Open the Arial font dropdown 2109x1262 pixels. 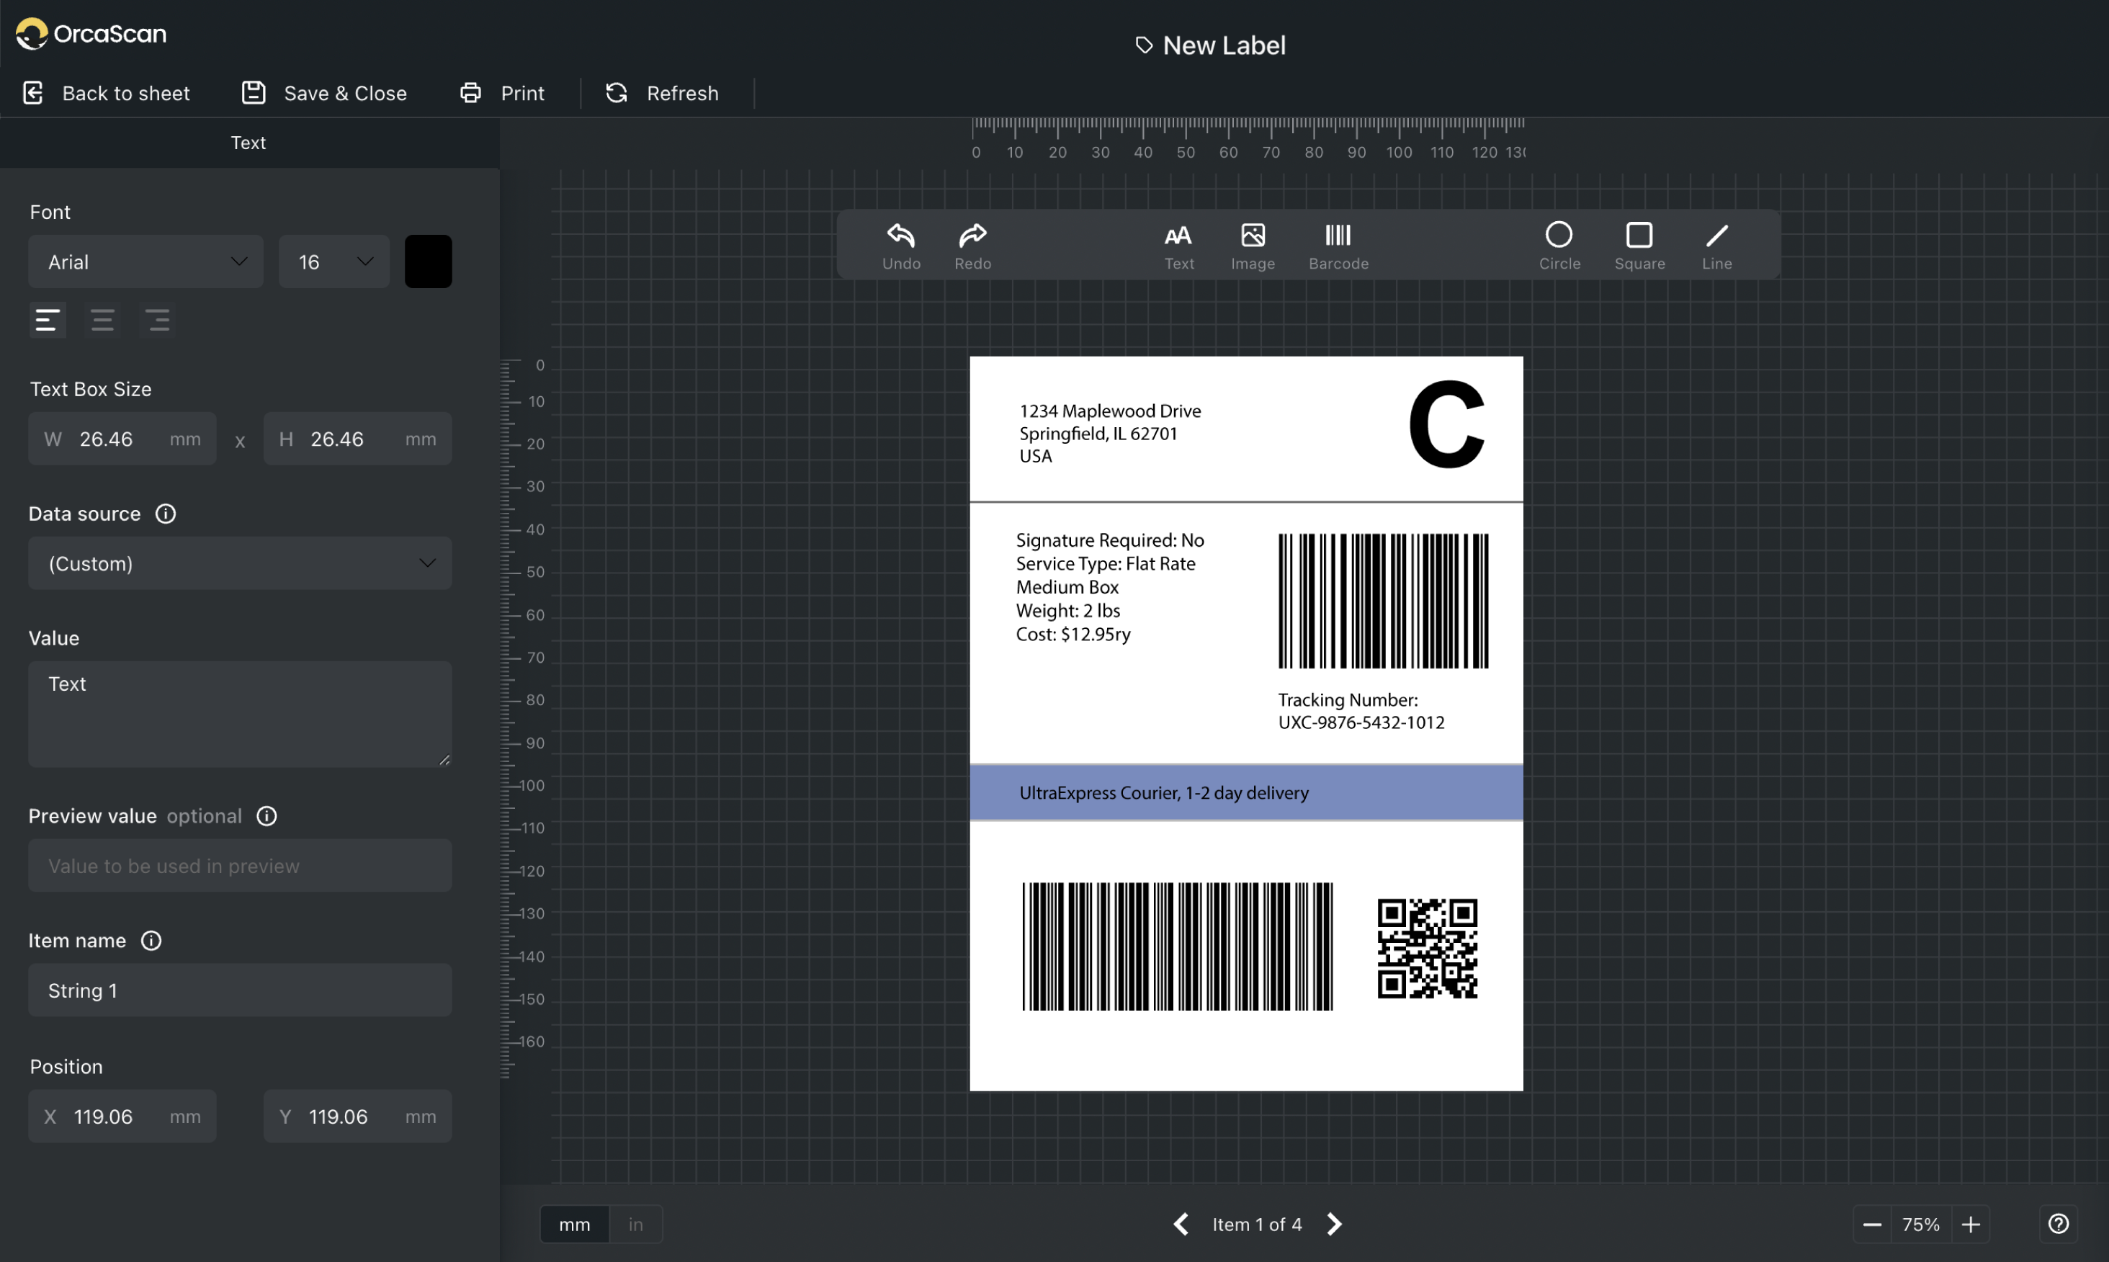tap(146, 261)
